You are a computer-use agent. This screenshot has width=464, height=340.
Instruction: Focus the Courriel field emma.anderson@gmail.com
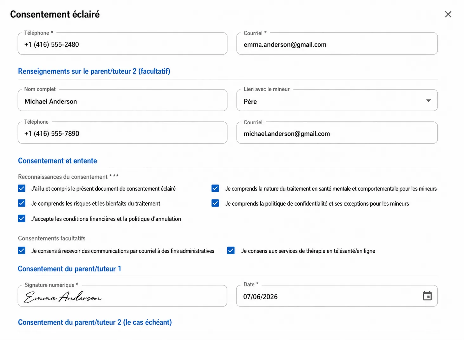(337, 44)
